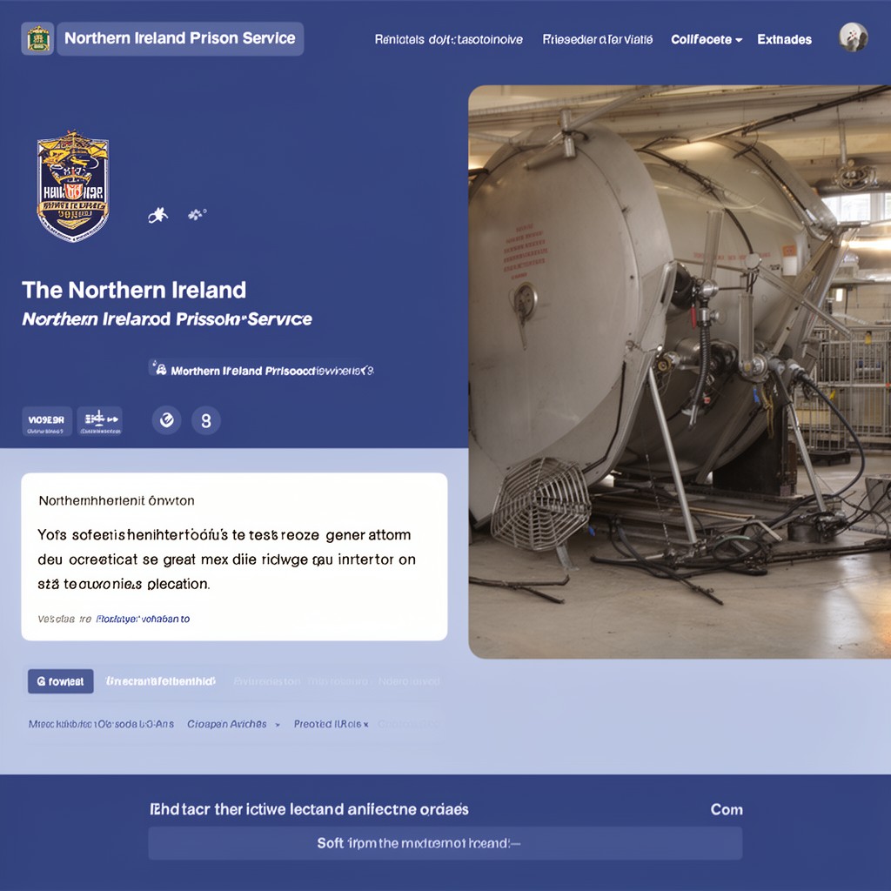Click the small flower icon beside the crest
Image resolution: width=891 pixels, height=891 pixels.
(x=197, y=214)
